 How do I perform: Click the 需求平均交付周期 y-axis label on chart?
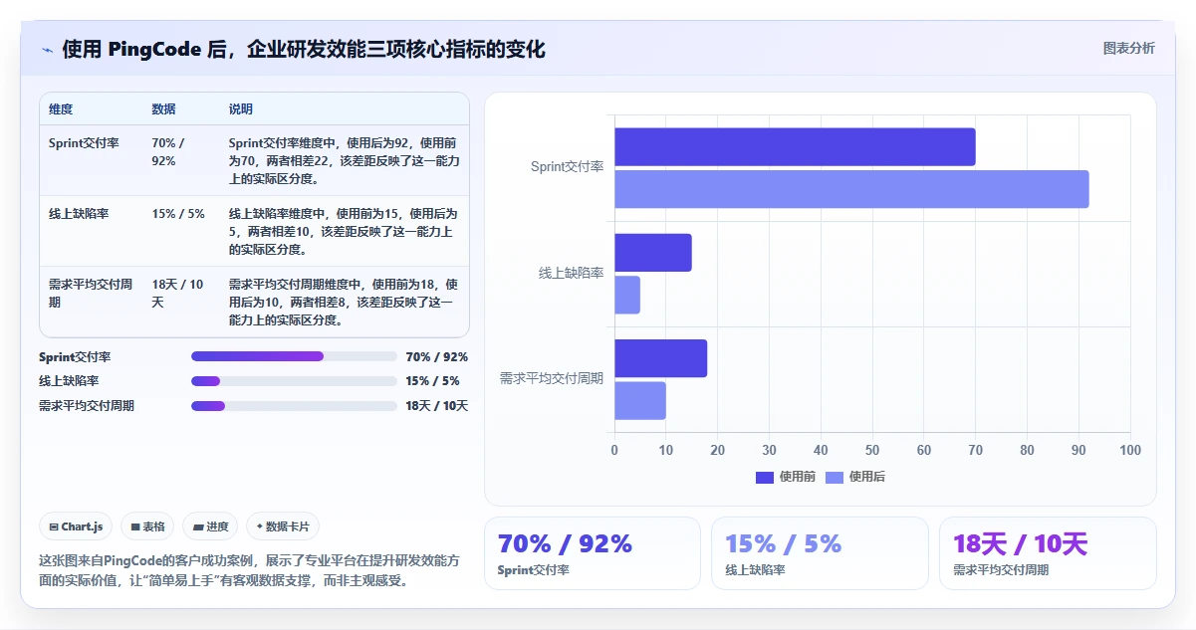[552, 379]
